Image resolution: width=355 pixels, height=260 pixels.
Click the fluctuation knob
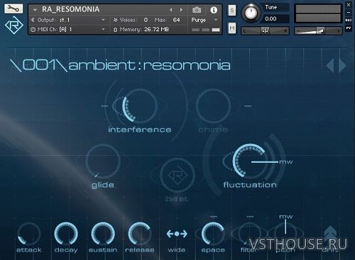250,161
